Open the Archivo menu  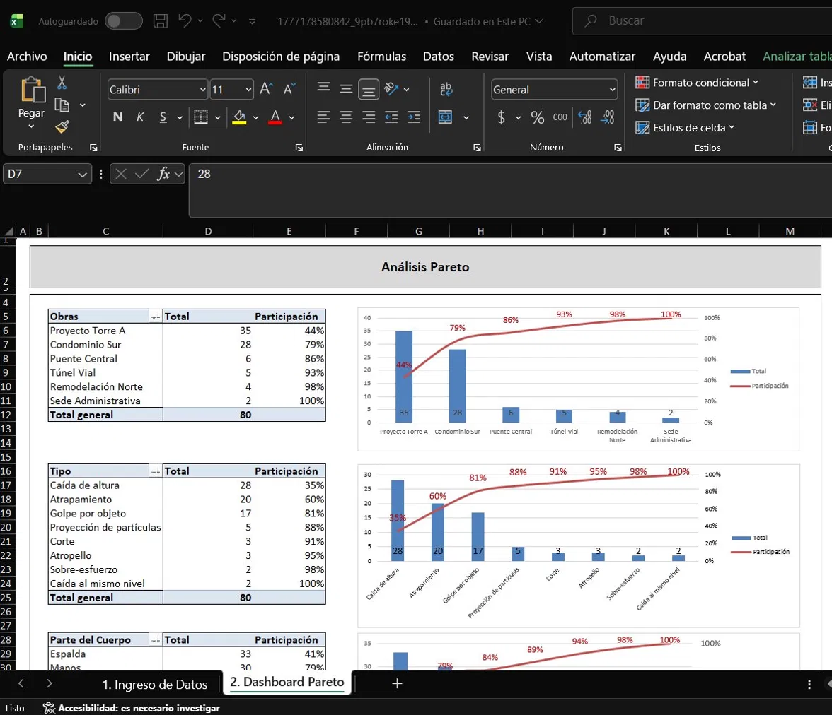(27, 57)
